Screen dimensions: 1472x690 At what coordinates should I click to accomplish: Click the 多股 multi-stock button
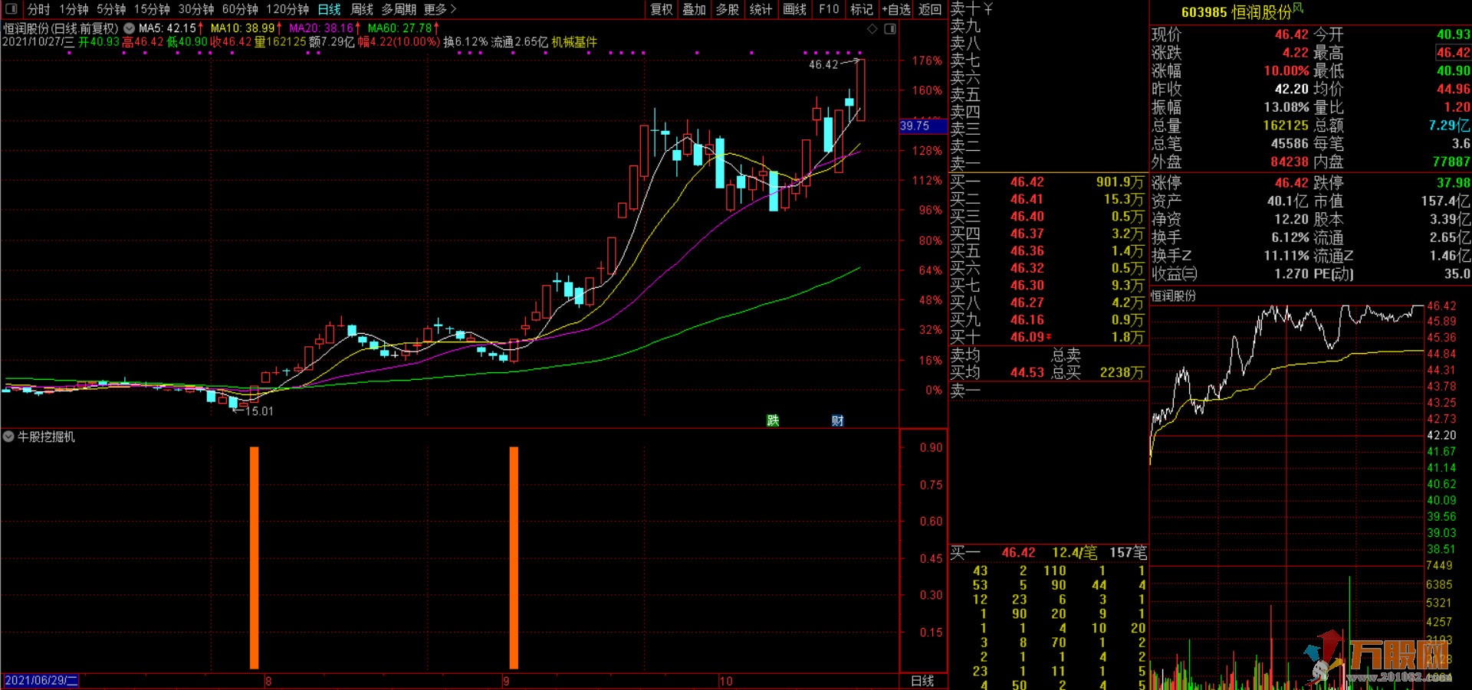(x=728, y=9)
